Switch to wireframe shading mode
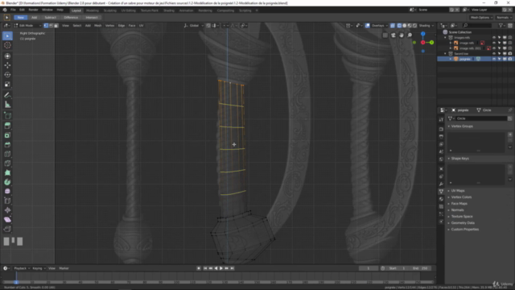The height and width of the screenshot is (290, 515). click(x=399, y=26)
